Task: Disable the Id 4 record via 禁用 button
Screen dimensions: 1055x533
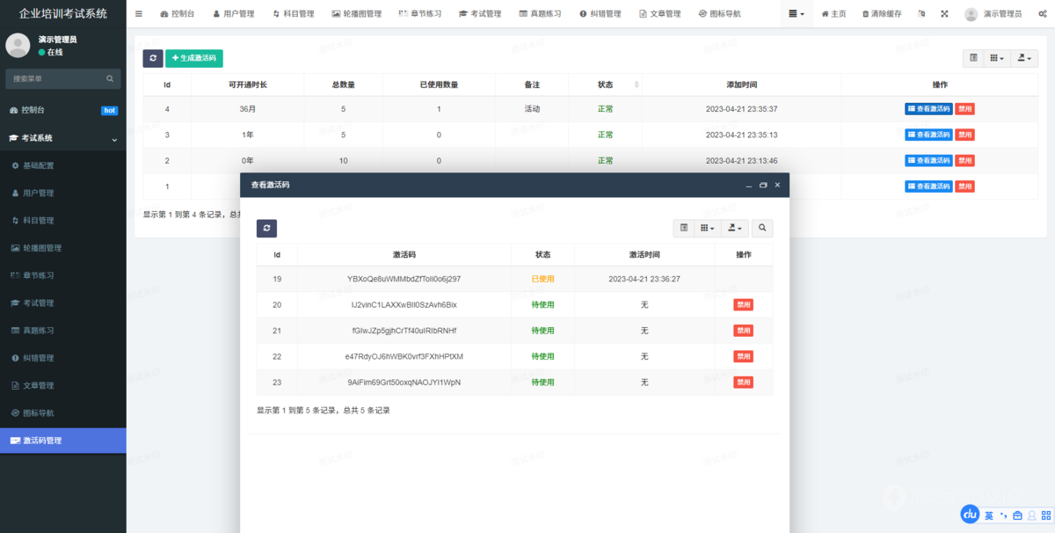Action: (x=964, y=108)
